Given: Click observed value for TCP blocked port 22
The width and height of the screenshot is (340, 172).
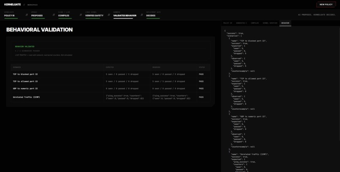Looking at the screenshot, I should [x=169, y=74].
